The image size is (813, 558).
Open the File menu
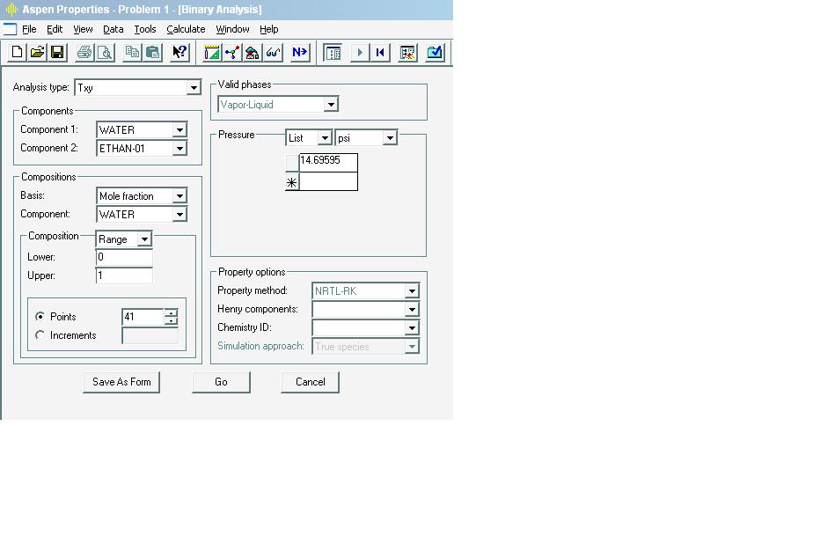(29, 29)
